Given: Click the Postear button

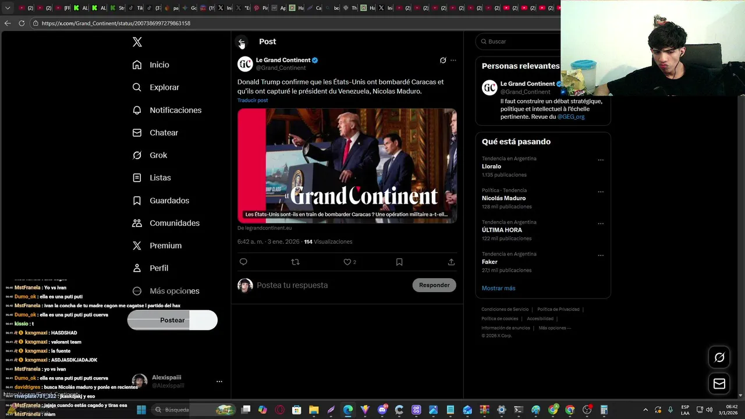Looking at the screenshot, I should [x=172, y=320].
